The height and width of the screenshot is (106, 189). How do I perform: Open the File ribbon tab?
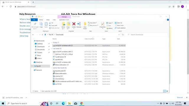click(x=34, y=20)
